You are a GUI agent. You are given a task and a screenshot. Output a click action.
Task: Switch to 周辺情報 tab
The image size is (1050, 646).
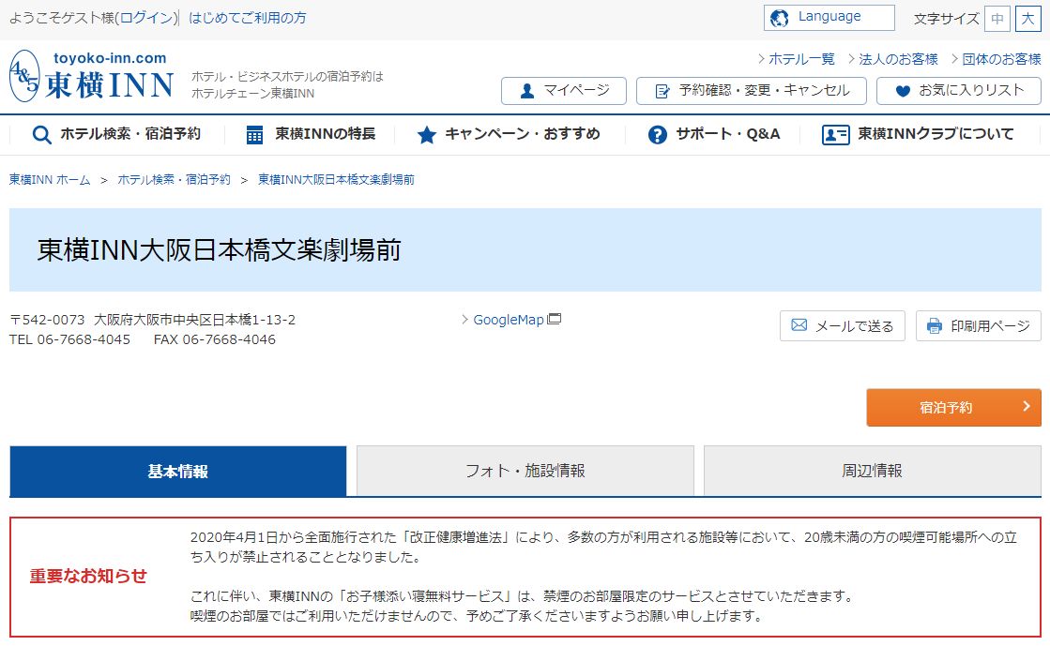872,472
